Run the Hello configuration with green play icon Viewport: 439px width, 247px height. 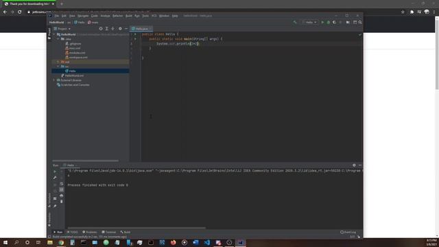pos(322,22)
